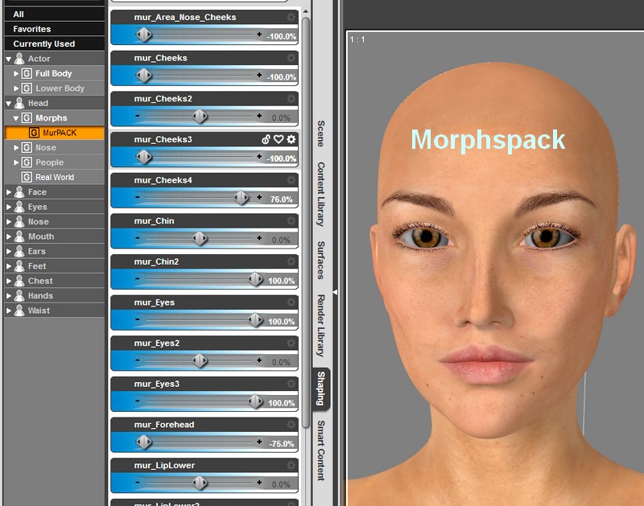Viewport: 644px width, 506px height.
Task: Expand the Eyes region node
Action: pos(9,207)
